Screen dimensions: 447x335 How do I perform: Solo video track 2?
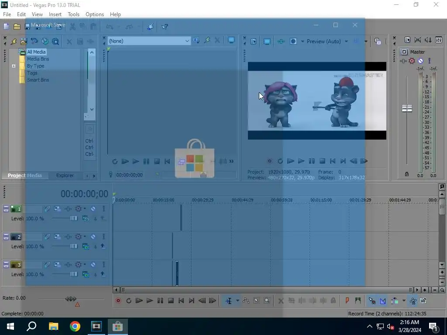click(x=104, y=237)
